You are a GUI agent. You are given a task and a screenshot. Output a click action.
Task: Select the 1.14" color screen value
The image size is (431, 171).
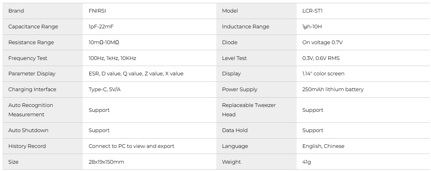[323, 74]
